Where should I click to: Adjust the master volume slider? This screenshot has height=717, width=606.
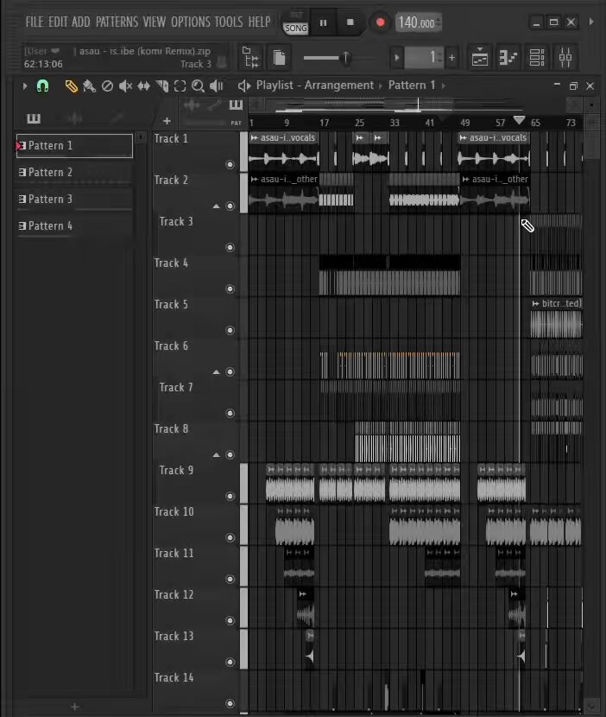tap(327, 58)
